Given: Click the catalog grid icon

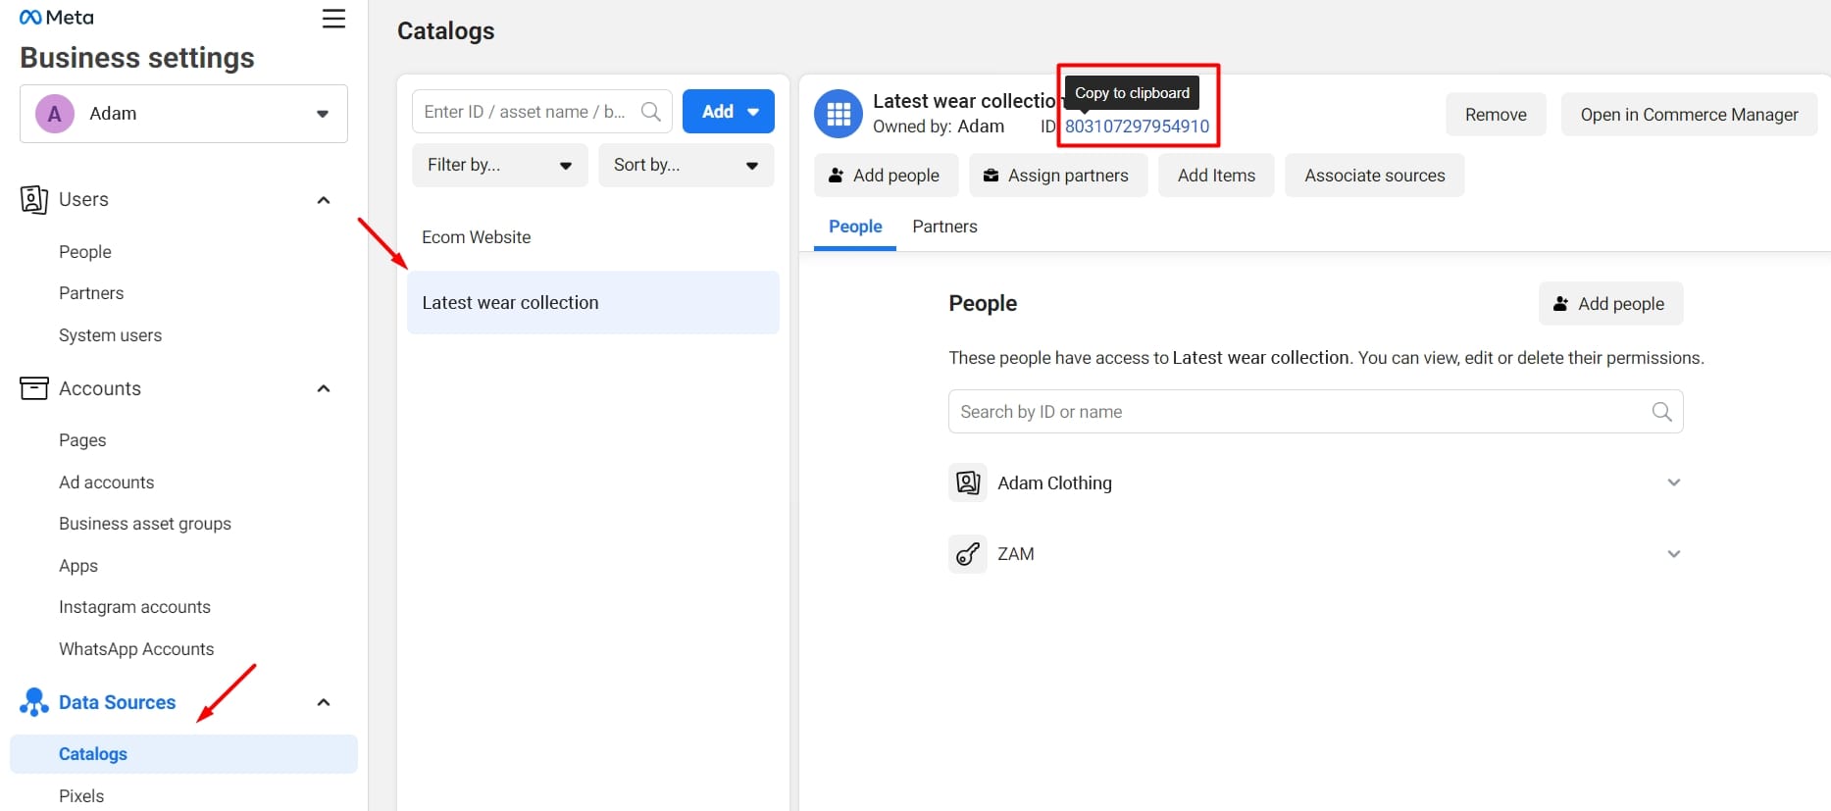Looking at the screenshot, I should 839,114.
